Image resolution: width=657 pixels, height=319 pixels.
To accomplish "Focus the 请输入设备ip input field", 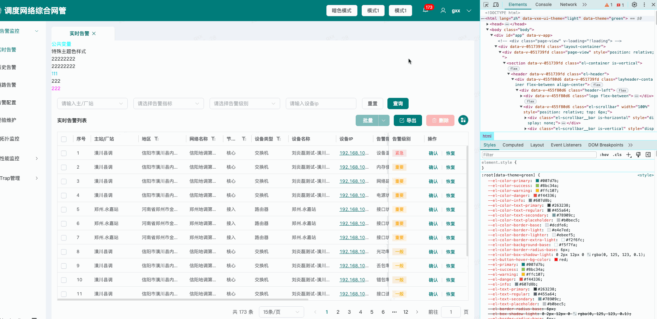I will tap(321, 104).
